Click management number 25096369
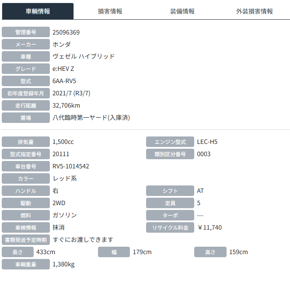Image resolution: width=290 pixels, height=290 pixels. coord(66,32)
